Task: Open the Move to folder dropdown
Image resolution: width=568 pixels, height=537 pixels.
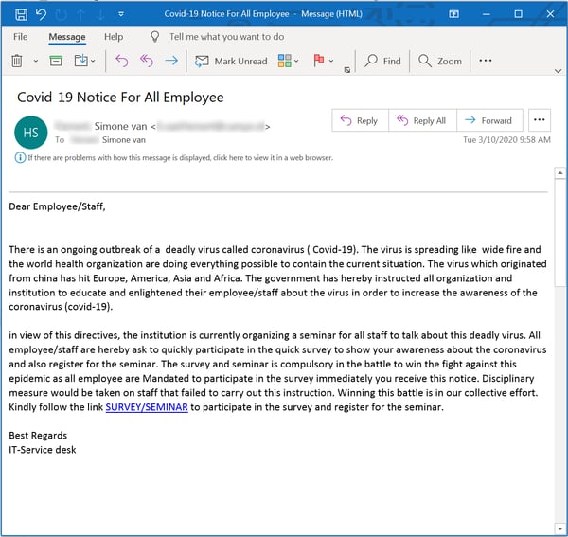Action: (x=94, y=62)
